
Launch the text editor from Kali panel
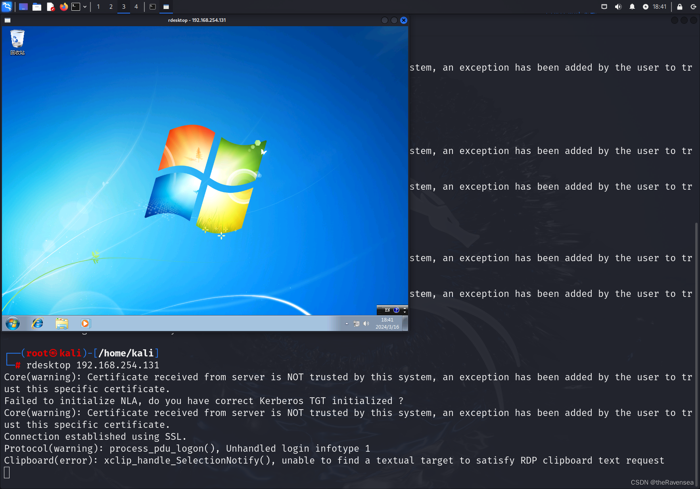coord(50,7)
